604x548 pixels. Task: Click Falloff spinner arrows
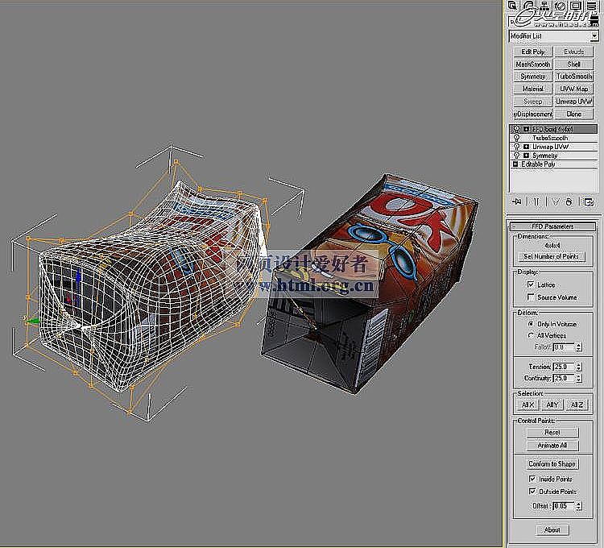tap(579, 347)
